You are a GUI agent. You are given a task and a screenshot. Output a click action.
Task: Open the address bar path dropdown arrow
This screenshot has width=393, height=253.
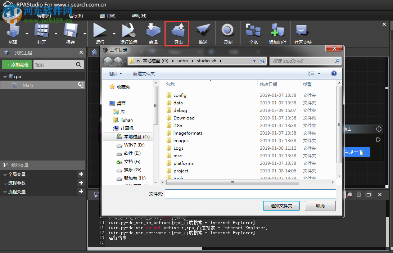point(254,61)
